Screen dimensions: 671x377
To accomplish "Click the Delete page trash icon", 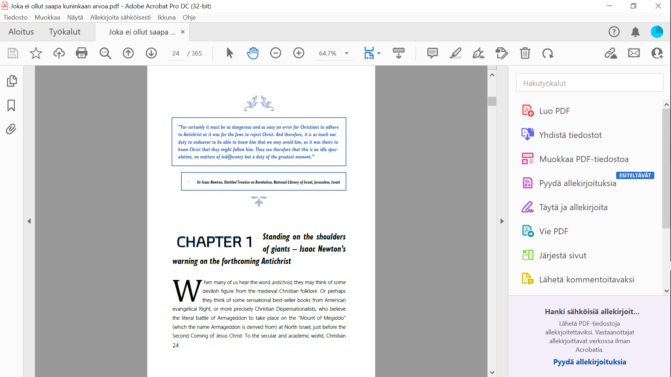I will coord(525,53).
